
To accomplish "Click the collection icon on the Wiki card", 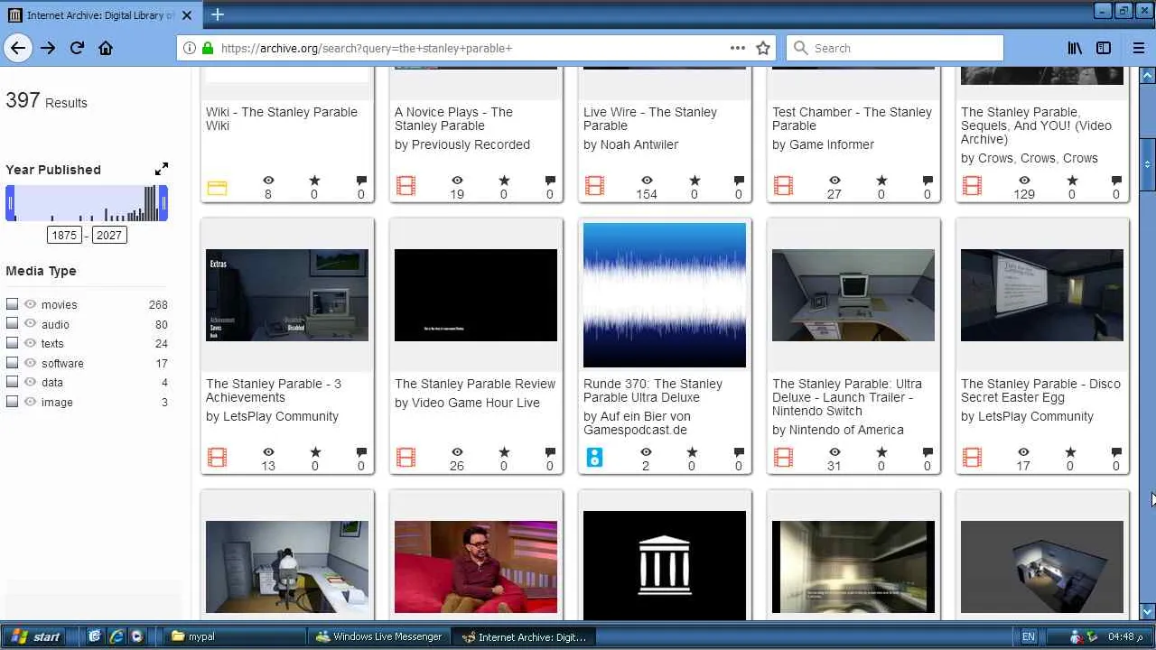I will (217, 188).
